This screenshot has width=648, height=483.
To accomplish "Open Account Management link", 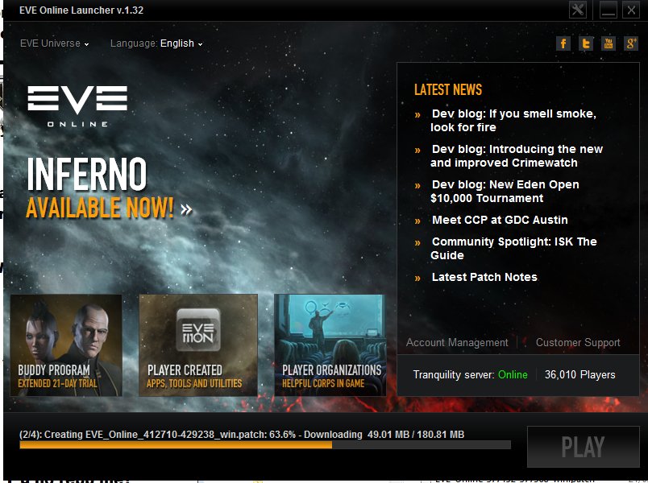I will (457, 342).
